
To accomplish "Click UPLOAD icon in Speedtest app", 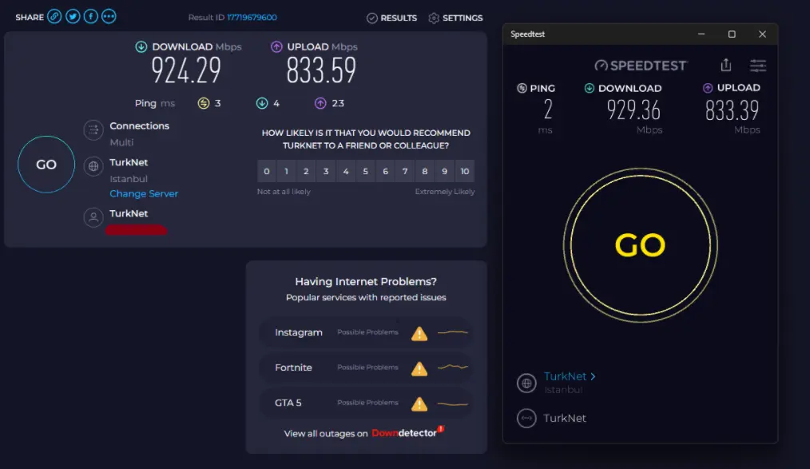I will [x=708, y=88].
